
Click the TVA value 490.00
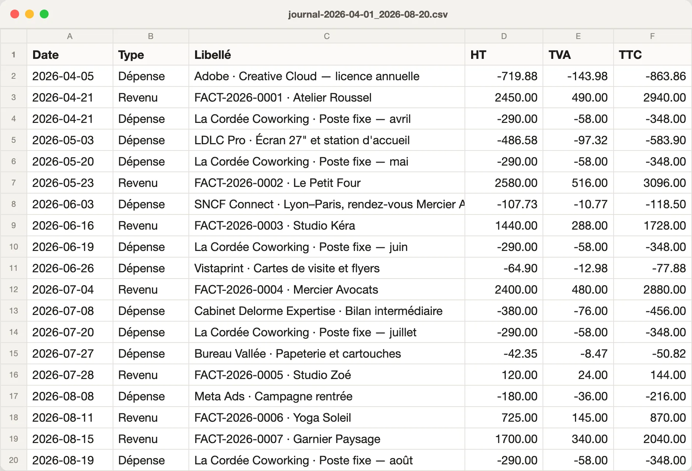578,98
